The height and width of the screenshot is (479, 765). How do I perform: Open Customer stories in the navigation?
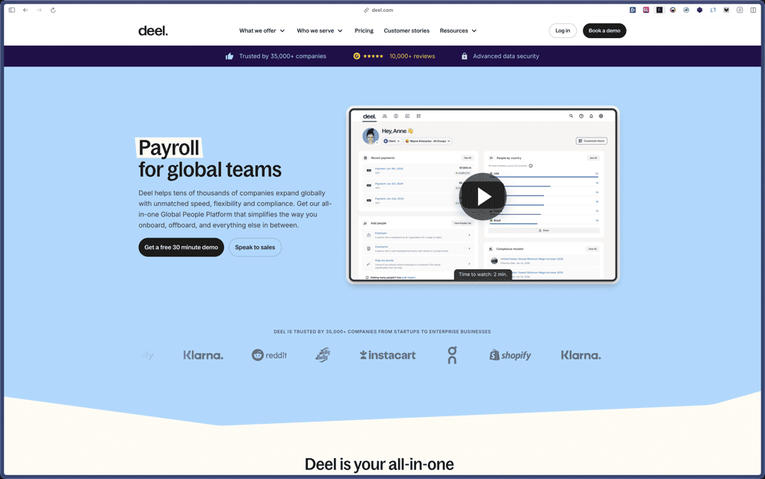[406, 31]
